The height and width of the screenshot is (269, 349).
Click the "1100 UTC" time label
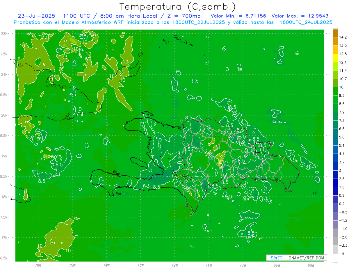76,16
